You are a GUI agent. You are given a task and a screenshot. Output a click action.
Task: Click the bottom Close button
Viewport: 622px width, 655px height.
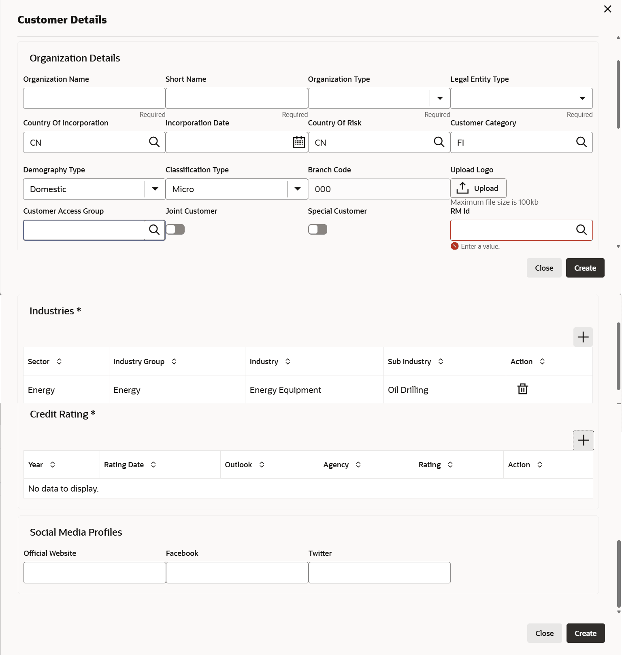click(544, 633)
